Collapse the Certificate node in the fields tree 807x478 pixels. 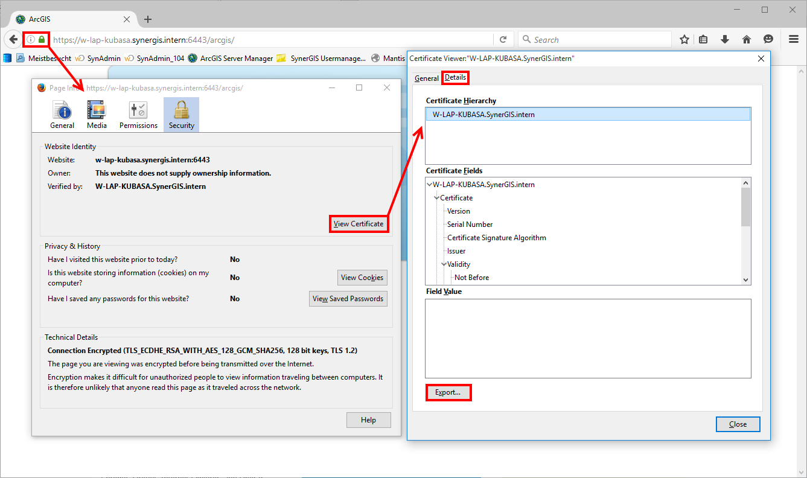pos(437,197)
